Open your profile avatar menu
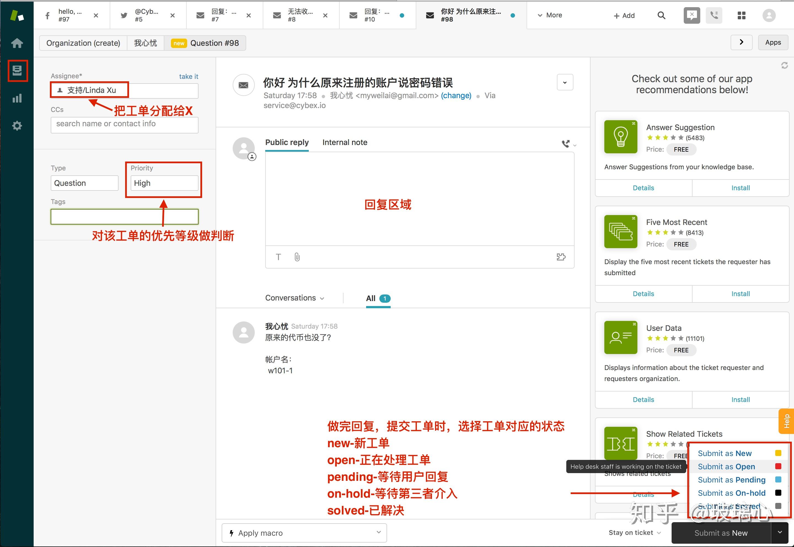This screenshot has width=794, height=547. coord(769,15)
